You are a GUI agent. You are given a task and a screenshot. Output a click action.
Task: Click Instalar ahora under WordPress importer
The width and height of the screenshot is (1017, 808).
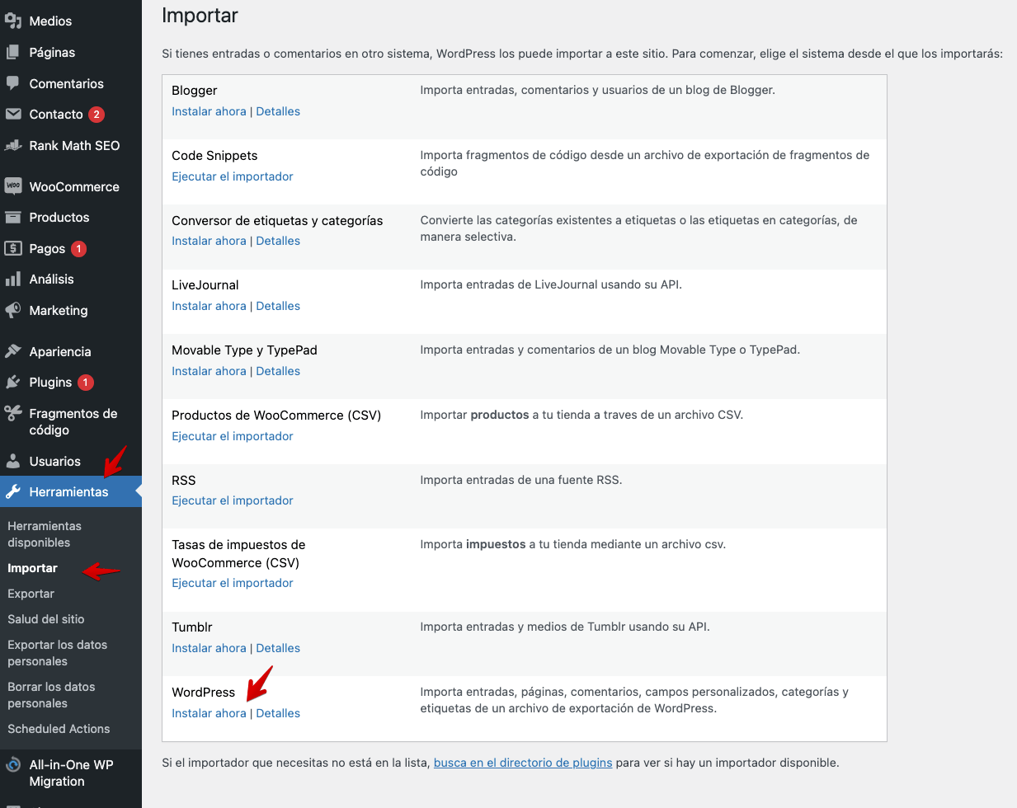209,713
